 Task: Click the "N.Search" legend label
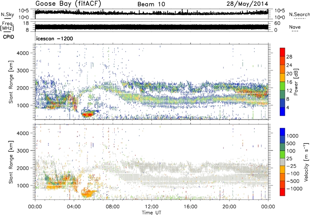[x=299, y=14]
